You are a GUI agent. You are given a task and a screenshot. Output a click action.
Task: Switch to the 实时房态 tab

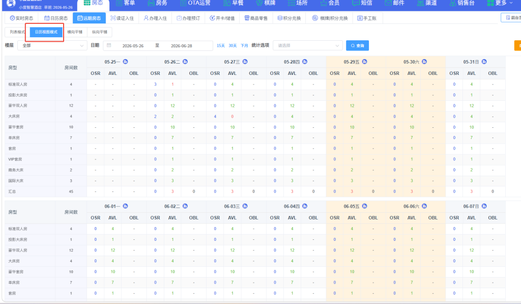tap(21, 18)
